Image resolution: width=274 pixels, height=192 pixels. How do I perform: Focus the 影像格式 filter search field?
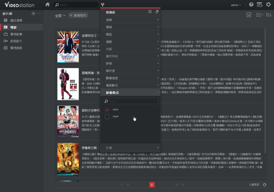coord(130,101)
